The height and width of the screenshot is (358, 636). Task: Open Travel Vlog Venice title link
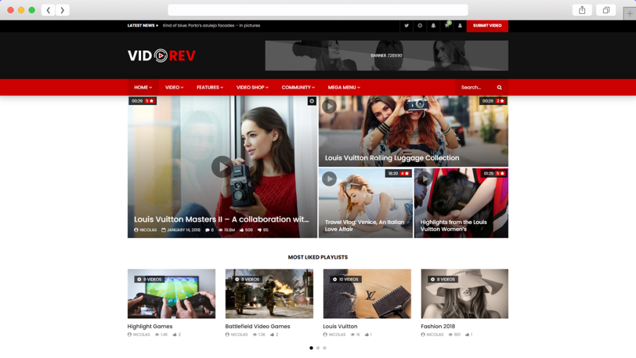click(x=365, y=226)
